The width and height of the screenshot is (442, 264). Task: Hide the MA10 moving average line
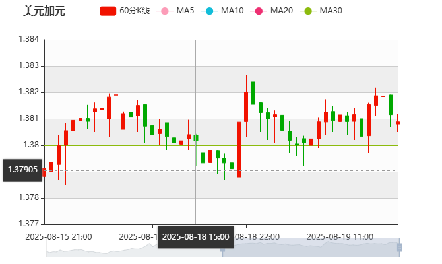coord(222,11)
